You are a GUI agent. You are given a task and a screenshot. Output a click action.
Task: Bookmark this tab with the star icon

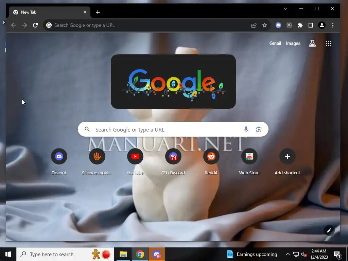(x=264, y=25)
